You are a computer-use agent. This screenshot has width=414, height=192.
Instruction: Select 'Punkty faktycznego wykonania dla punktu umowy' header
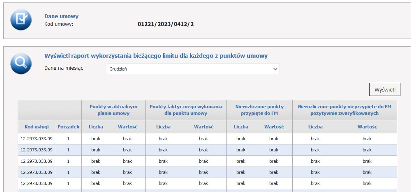point(186,110)
